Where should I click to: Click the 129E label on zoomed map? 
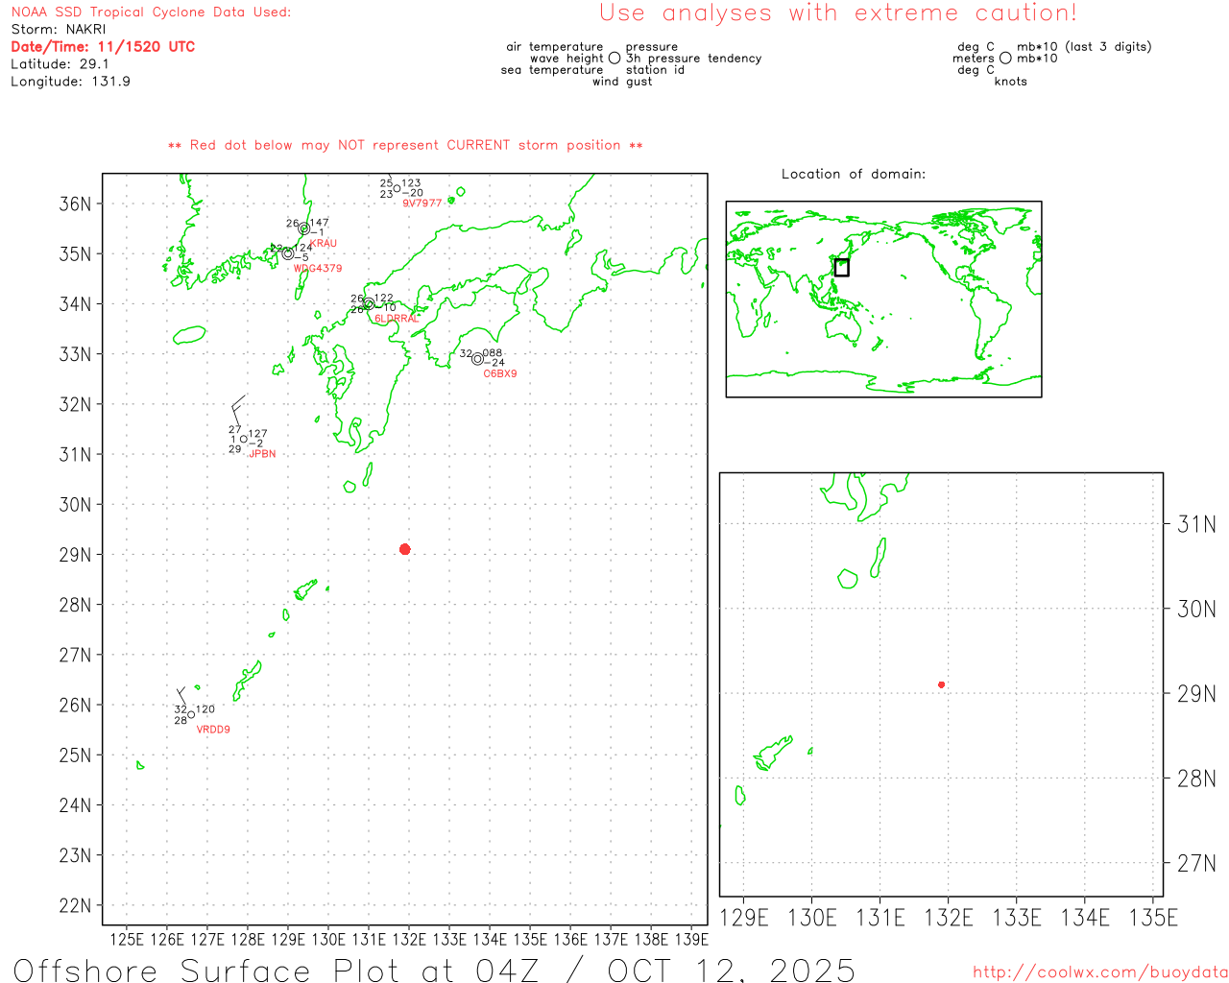[744, 918]
